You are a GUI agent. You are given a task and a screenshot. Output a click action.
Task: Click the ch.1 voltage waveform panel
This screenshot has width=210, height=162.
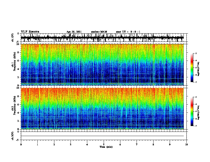coord(104,38)
